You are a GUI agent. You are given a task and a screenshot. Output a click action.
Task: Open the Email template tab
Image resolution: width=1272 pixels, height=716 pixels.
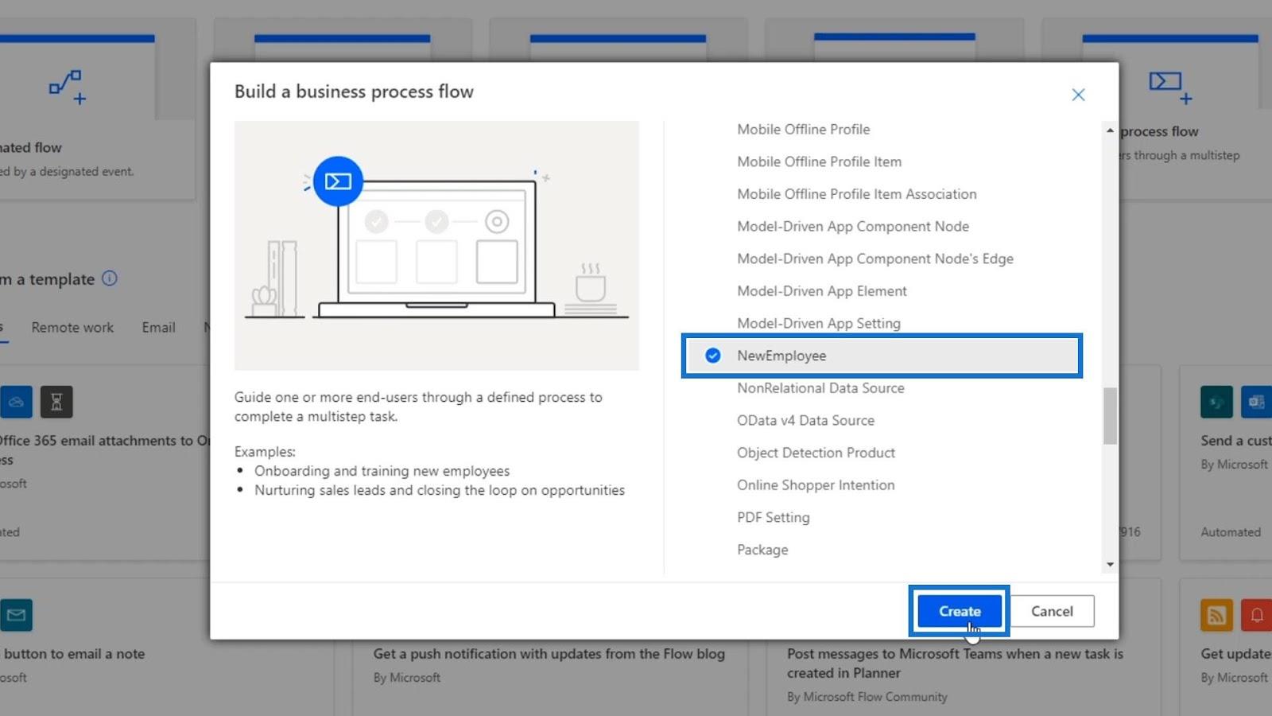click(x=158, y=328)
